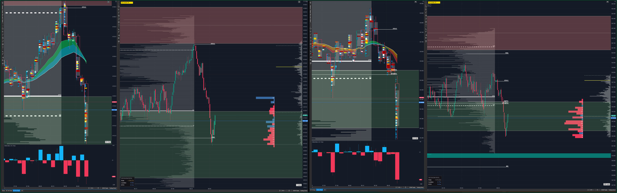Viewport: 617px width, 193px height.
Task: Add a new tab beside SI 5m Chart
Action: (x=325, y=190)
